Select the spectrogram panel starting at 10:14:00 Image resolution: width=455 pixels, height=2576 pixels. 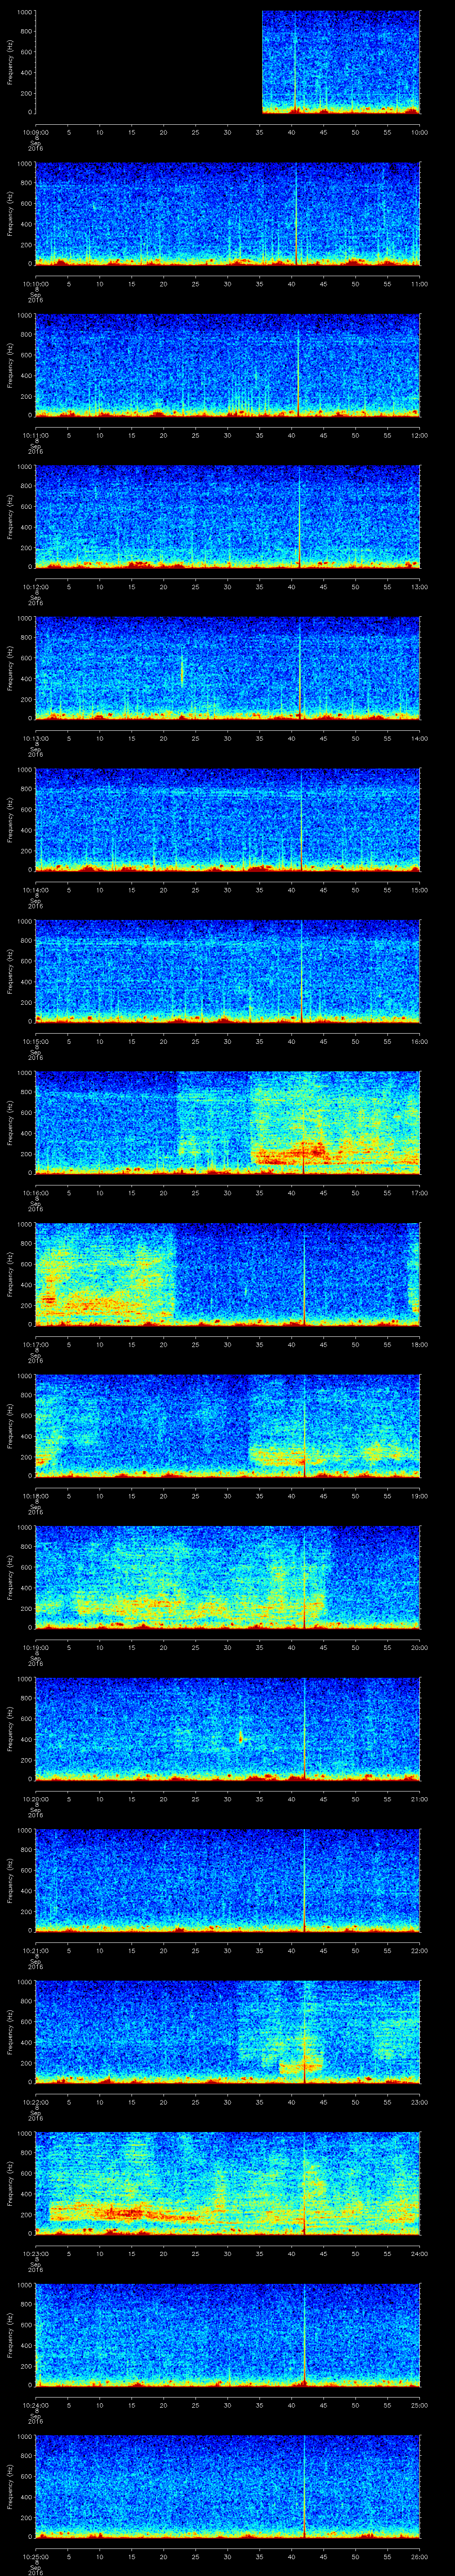click(x=228, y=820)
